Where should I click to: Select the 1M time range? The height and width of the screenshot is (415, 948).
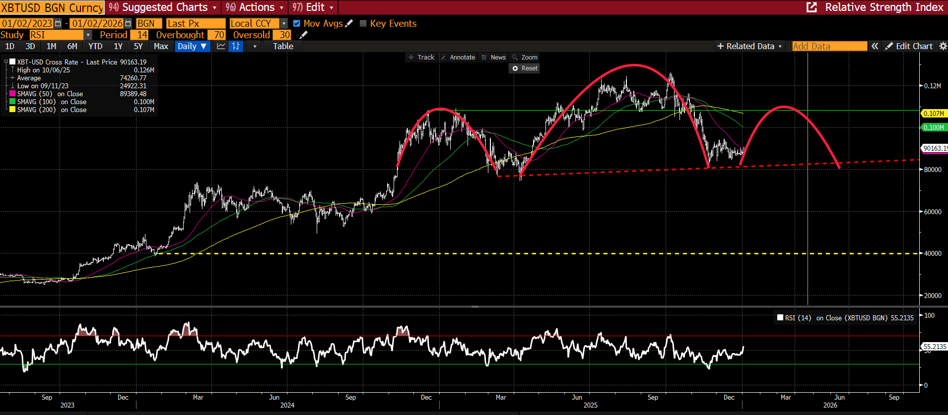click(x=51, y=46)
